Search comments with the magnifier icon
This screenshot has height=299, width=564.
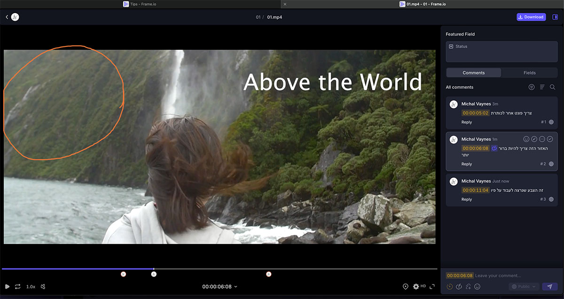pyautogui.click(x=552, y=87)
